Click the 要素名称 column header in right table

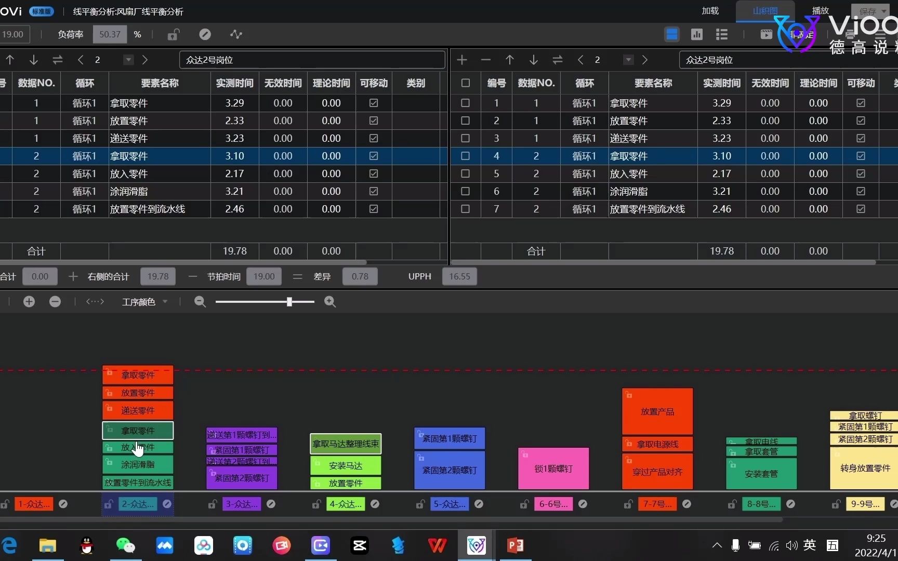(x=653, y=83)
